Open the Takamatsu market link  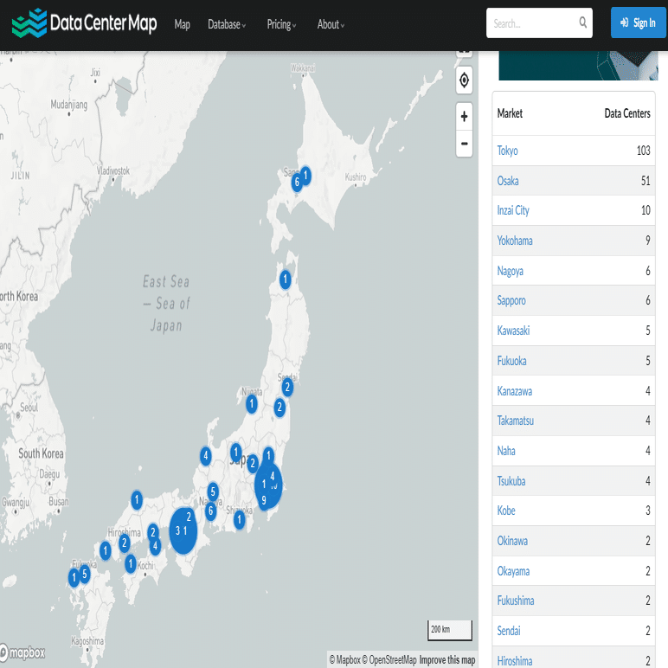click(515, 421)
